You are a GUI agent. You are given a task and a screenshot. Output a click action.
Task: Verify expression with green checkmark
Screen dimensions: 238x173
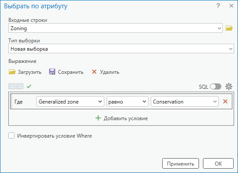pos(29,86)
